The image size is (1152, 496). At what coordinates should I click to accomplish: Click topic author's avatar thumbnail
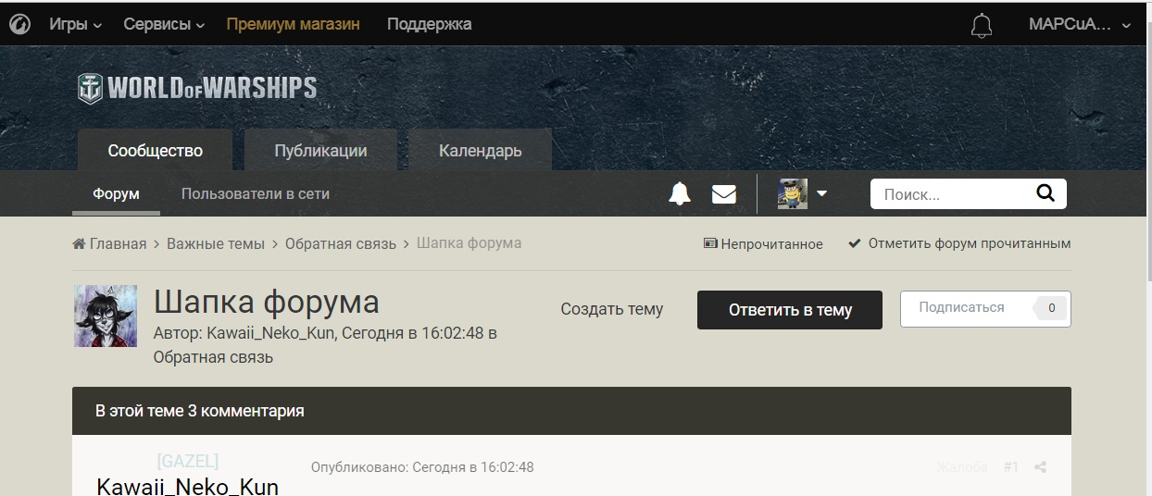pos(106,316)
